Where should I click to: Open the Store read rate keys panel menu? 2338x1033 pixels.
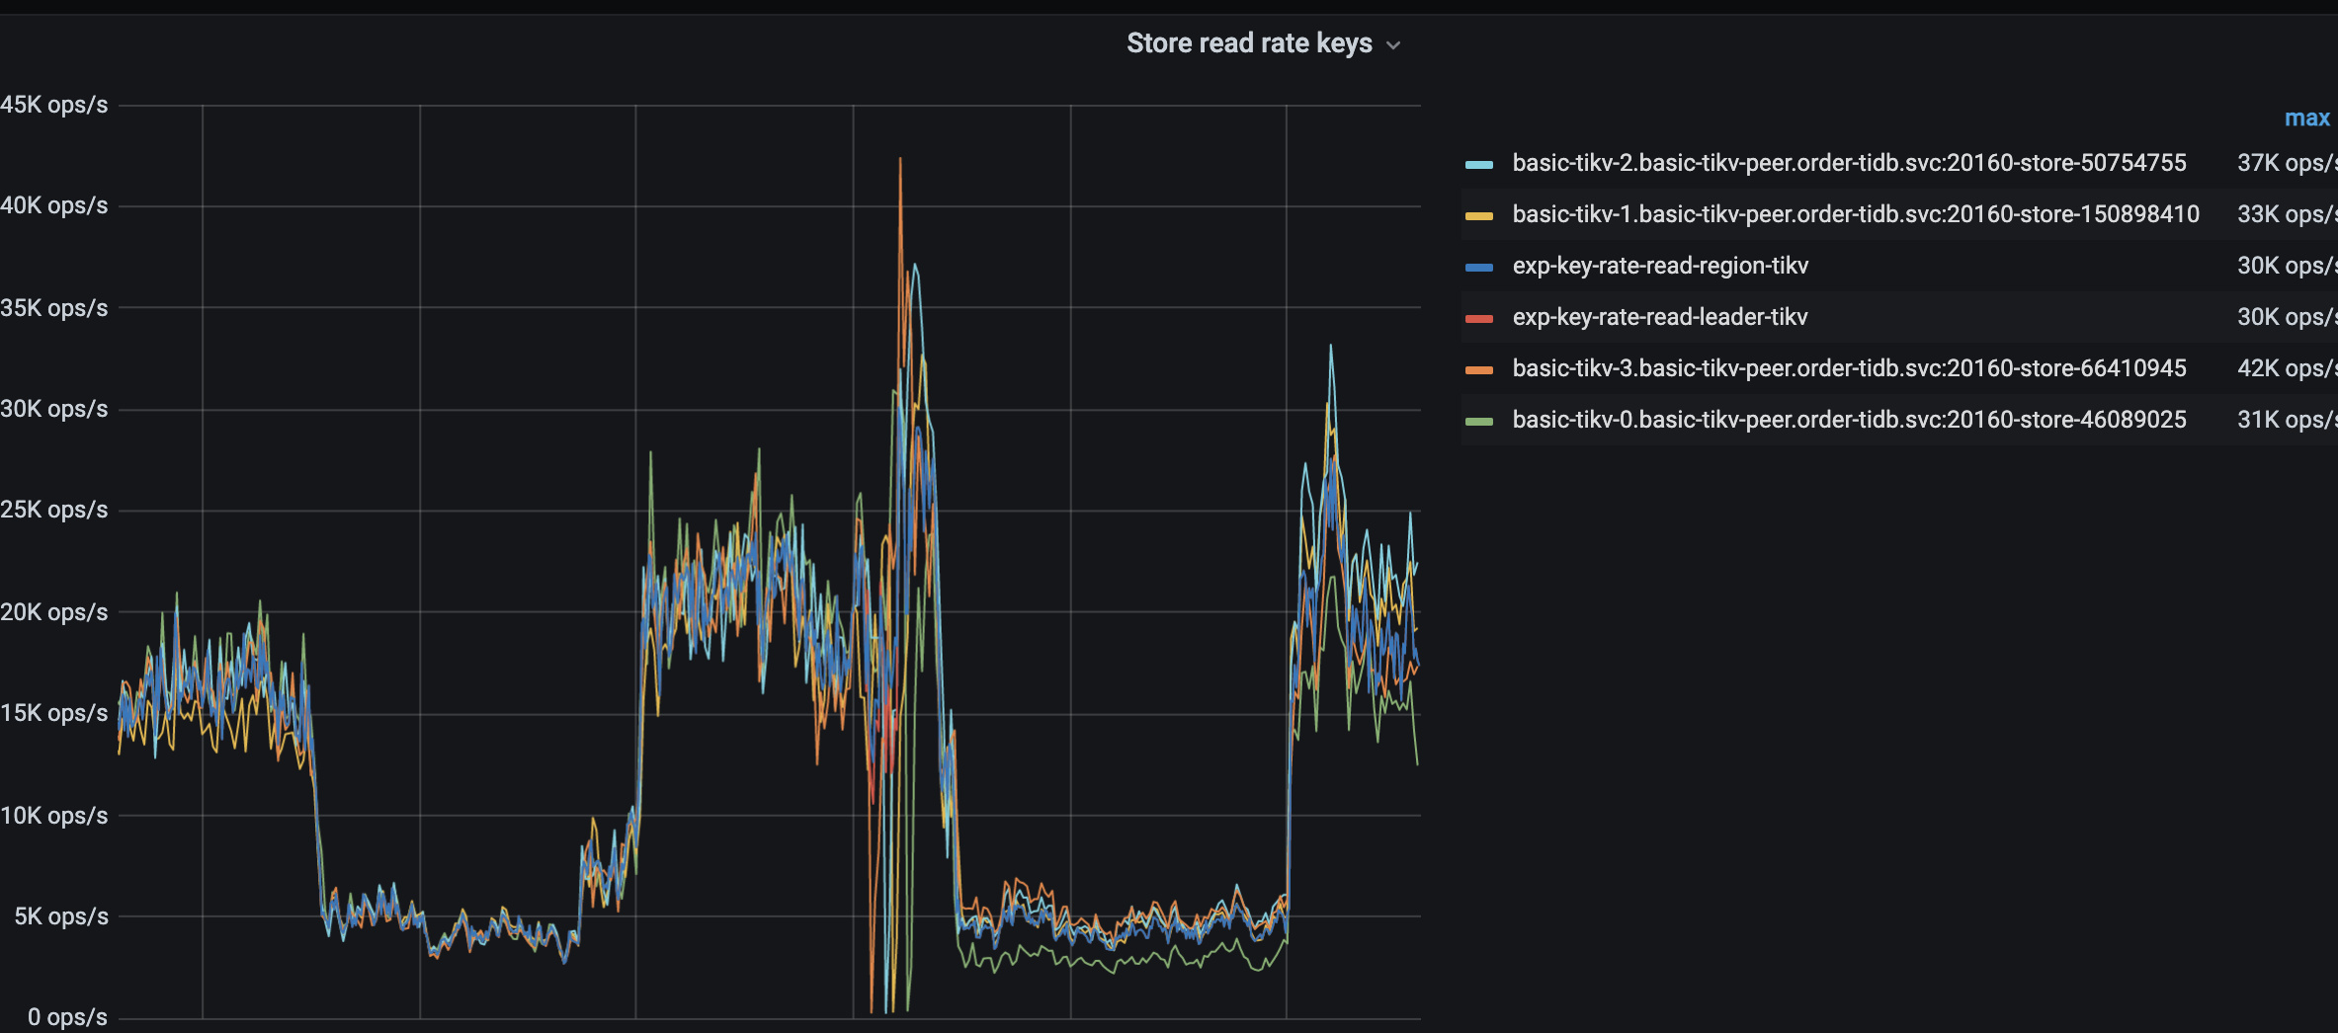(x=1249, y=43)
